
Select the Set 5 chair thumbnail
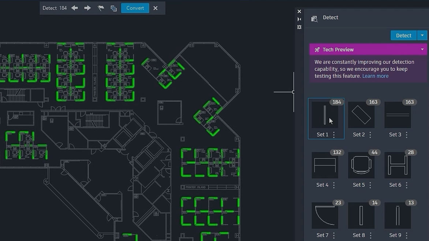[x=361, y=165]
